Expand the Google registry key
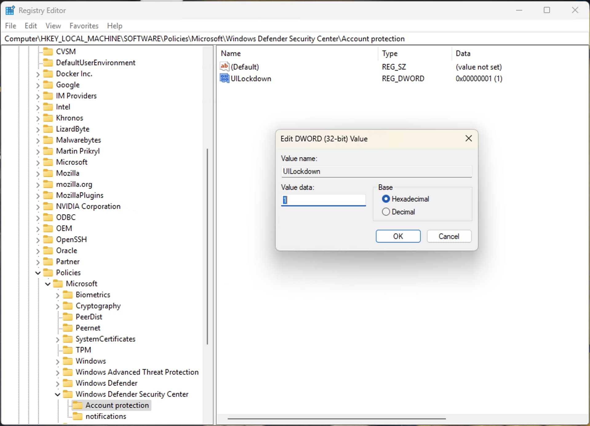The width and height of the screenshot is (590, 426). click(38, 85)
